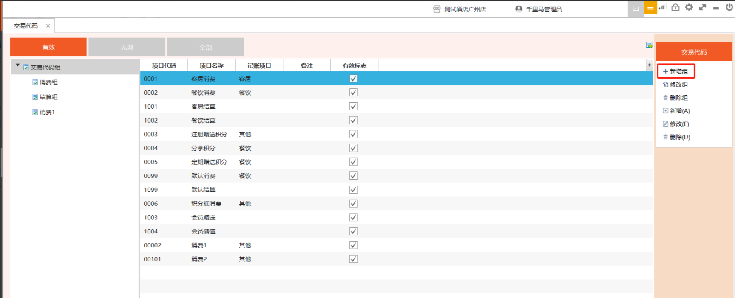Image resolution: width=735 pixels, height=298 pixels.
Task: Click the 千里马管理员 user avatar icon
Action: pos(518,9)
